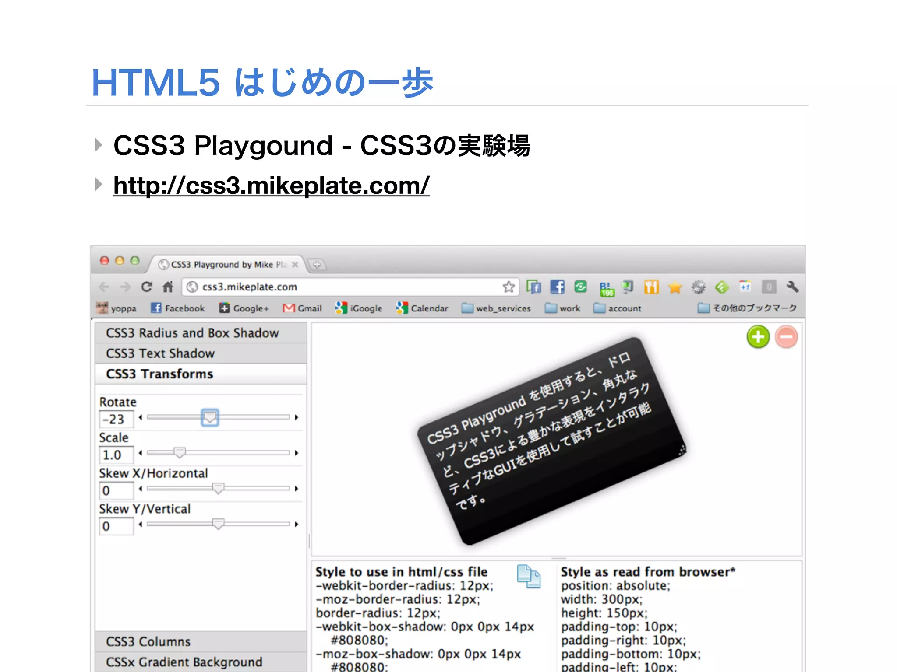Click the rotated black CSS3 Playground box
This screenshot has height=672, width=897.
coord(552,441)
